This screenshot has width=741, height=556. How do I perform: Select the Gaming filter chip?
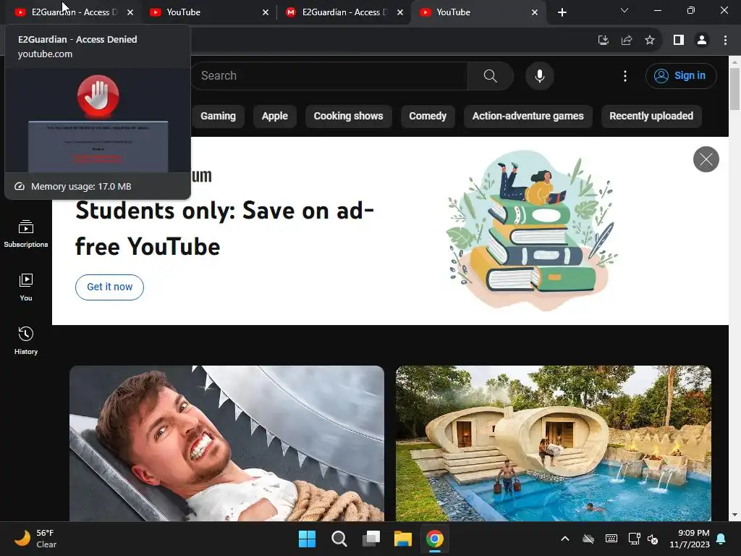pos(218,117)
